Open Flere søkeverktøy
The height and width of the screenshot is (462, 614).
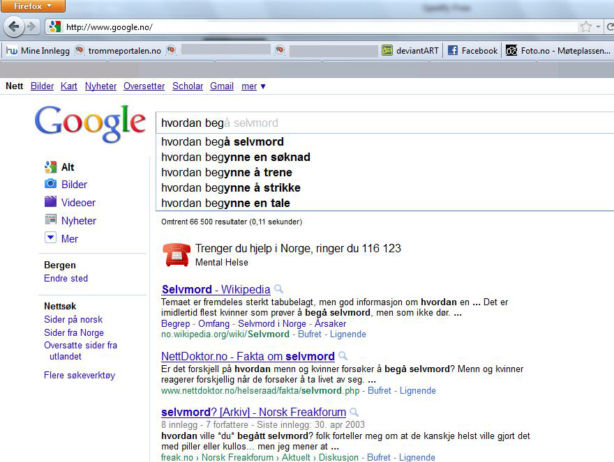pyautogui.click(x=80, y=375)
